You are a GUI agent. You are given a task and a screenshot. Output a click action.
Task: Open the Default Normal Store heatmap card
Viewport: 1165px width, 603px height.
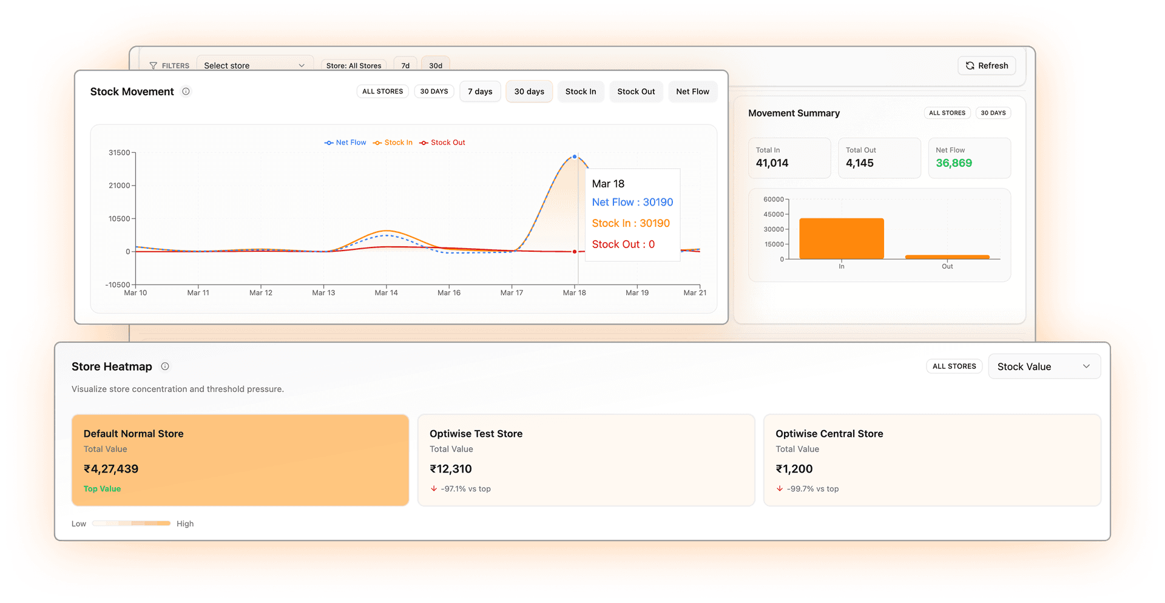click(240, 460)
